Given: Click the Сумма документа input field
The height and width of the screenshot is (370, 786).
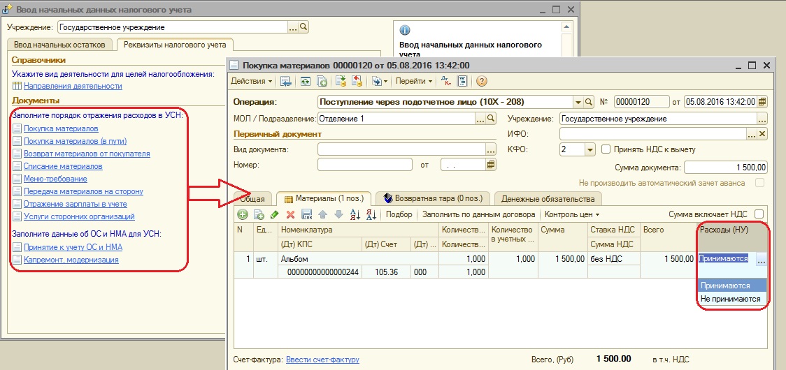Looking at the screenshot, I should click(x=726, y=168).
